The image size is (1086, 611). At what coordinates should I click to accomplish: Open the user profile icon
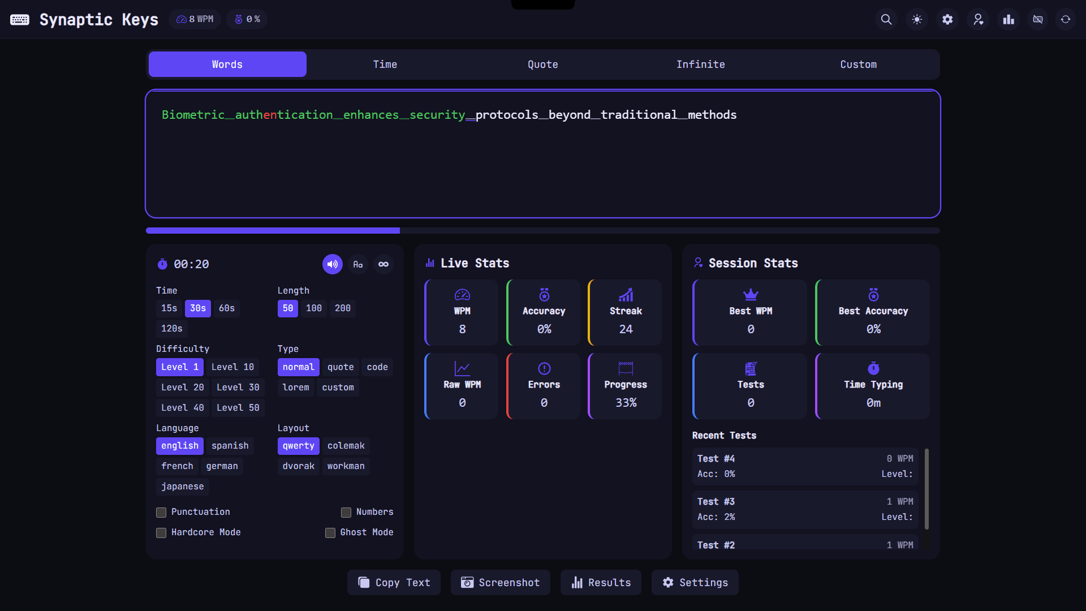click(x=978, y=19)
